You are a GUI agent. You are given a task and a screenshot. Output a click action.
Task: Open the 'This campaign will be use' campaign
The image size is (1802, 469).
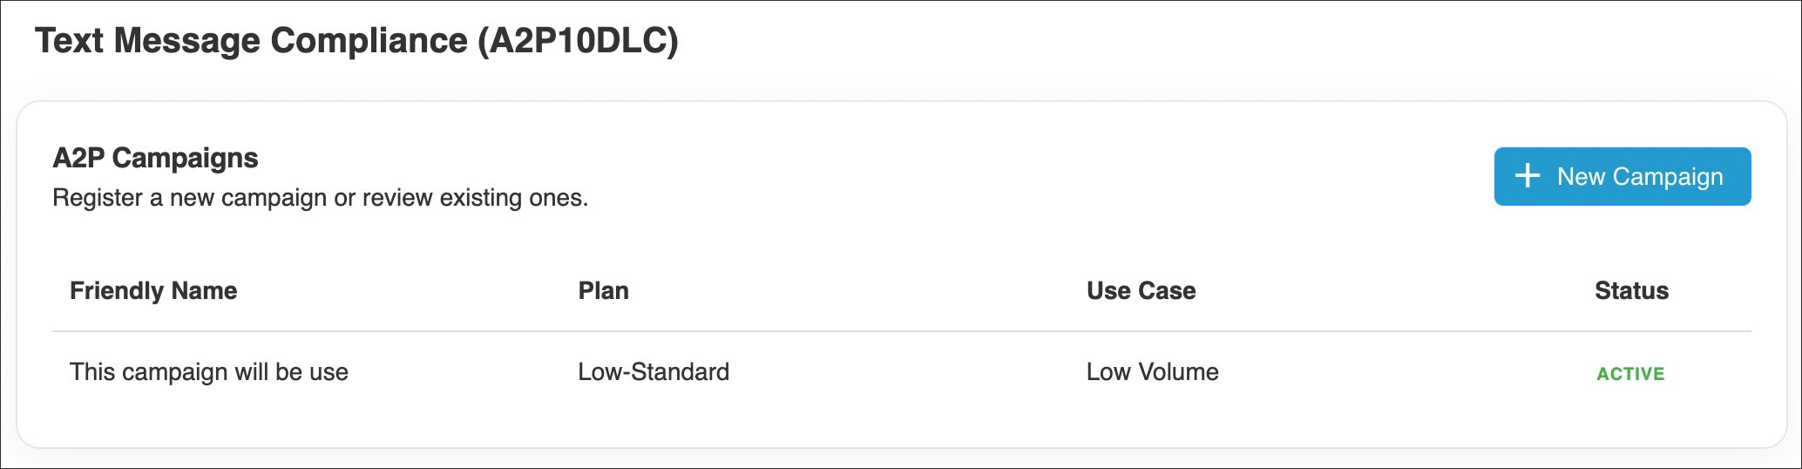pos(209,372)
